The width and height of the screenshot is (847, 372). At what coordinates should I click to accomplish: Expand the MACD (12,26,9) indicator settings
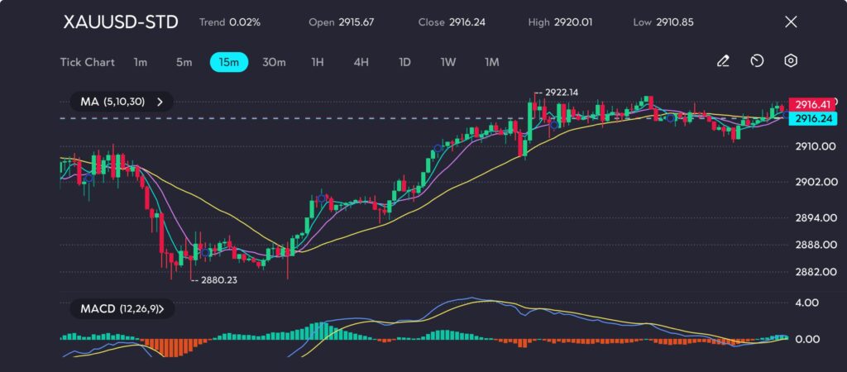(x=122, y=309)
